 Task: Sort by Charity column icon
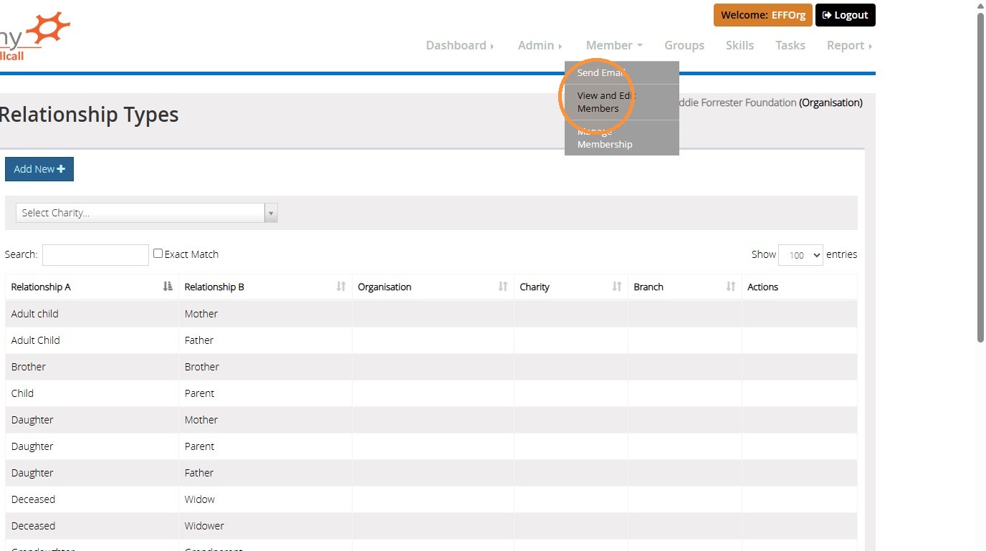coord(617,287)
